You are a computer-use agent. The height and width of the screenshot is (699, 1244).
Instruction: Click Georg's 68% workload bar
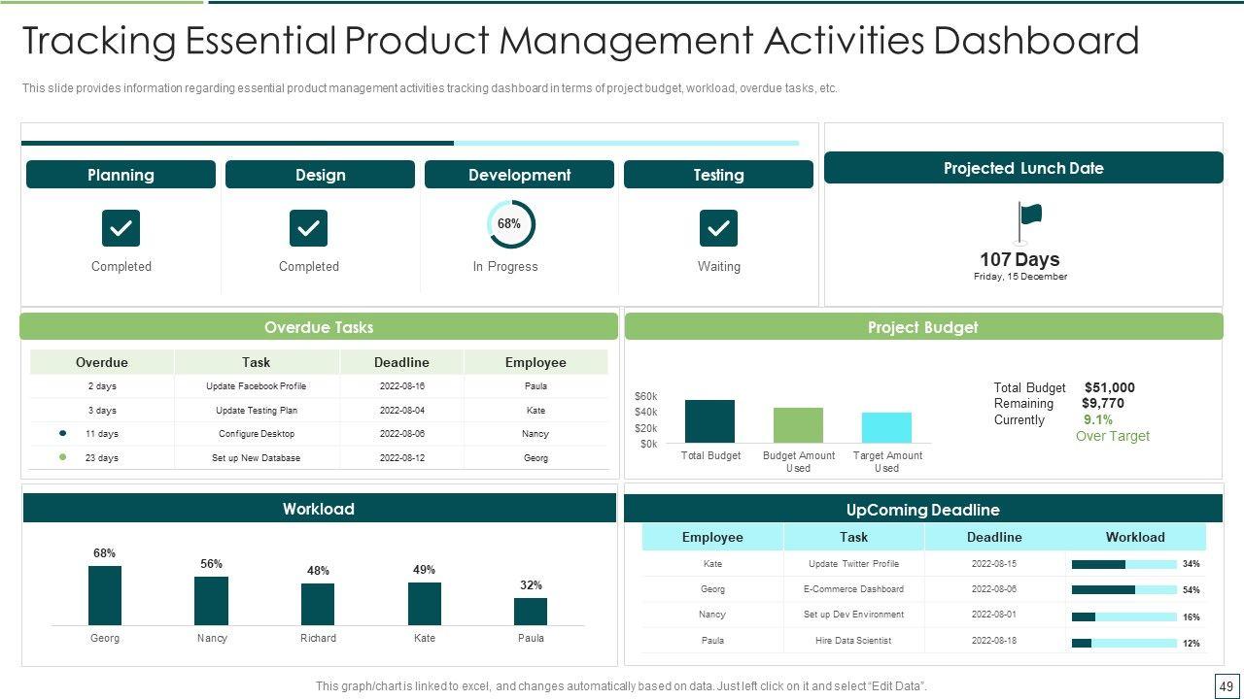105,595
